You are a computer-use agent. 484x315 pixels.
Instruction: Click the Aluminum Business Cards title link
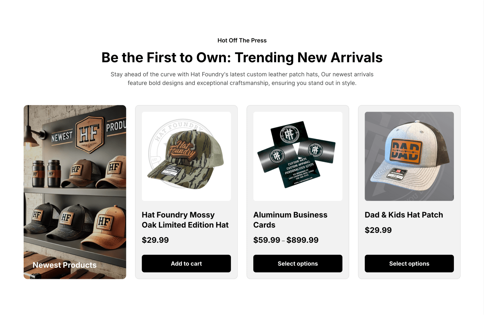290,220
